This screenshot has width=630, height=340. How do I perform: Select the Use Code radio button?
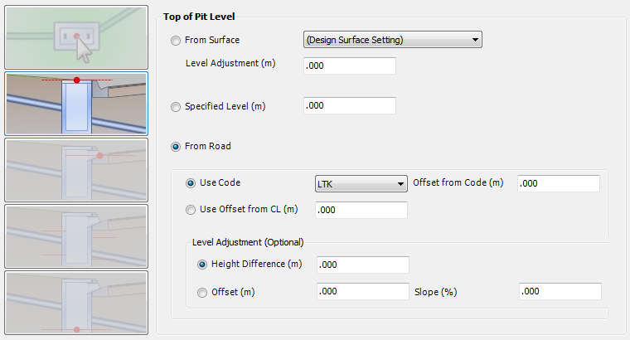(191, 183)
